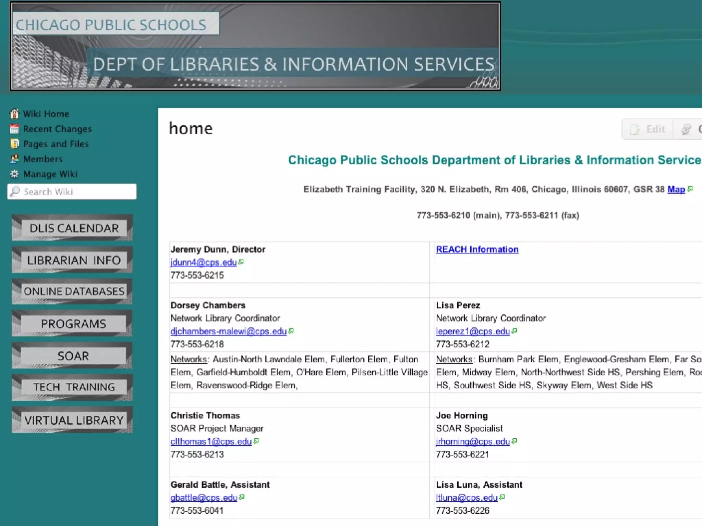
Task: Open the PROGRAMS menu button
Action: [x=72, y=323]
